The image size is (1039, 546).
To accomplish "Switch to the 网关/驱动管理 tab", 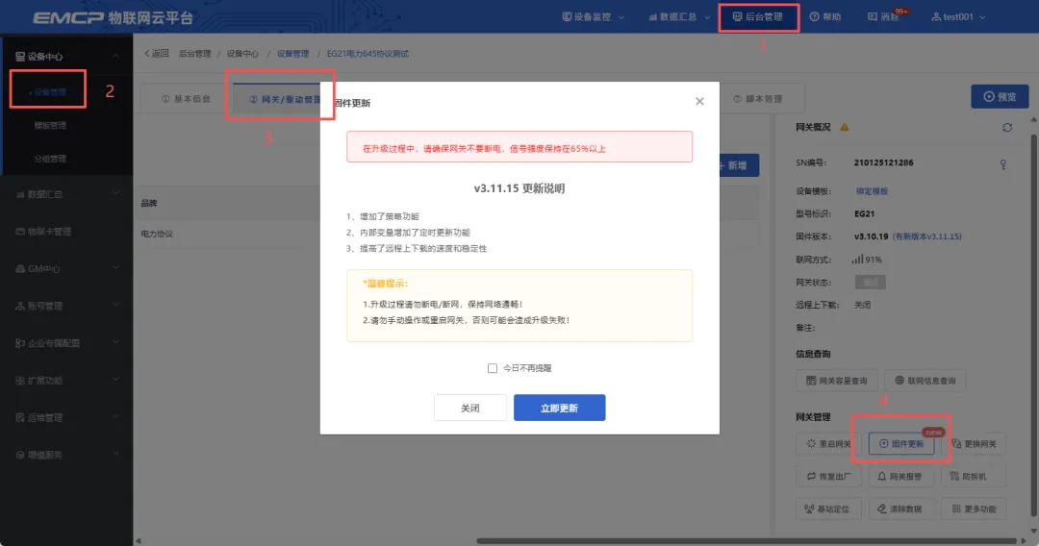I will click(284, 99).
